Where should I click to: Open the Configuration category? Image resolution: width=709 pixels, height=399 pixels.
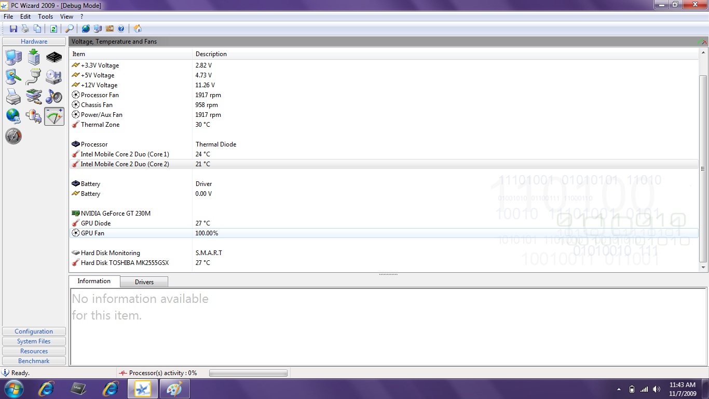coord(34,331)
